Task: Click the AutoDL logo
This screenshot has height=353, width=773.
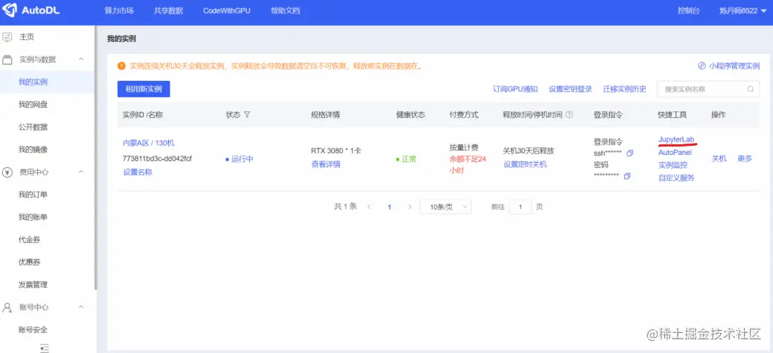Action: [31, 11]
